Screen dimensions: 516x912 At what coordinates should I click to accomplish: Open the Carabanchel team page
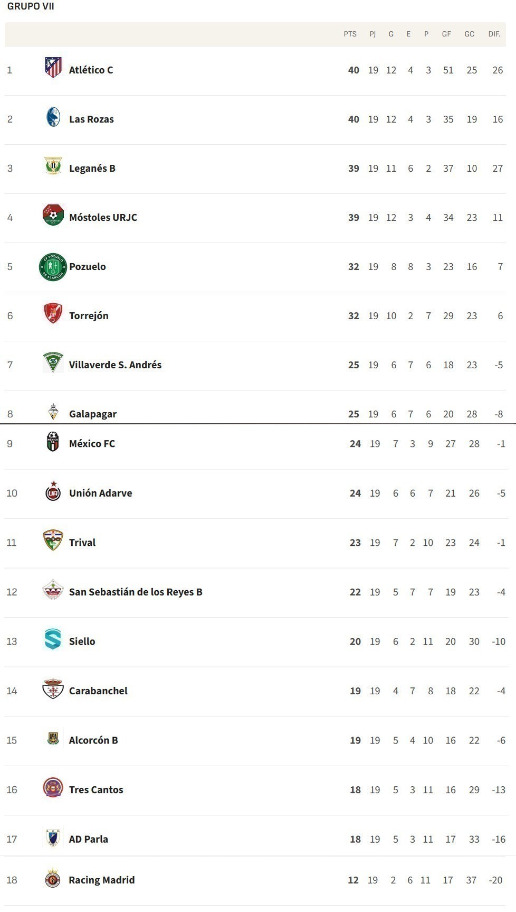tap(98, 691)
